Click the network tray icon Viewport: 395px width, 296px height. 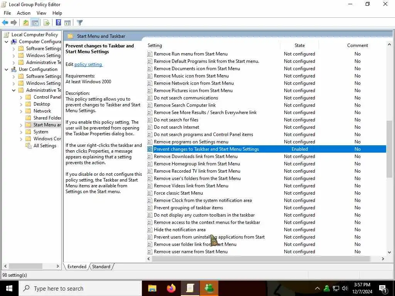[x=336, y=288]
